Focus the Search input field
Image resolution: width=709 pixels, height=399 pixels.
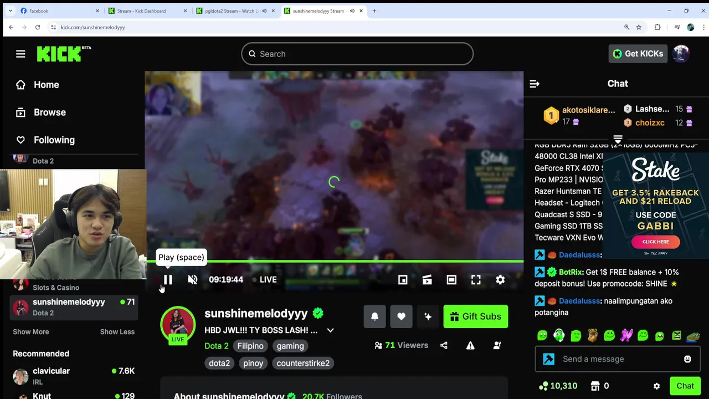[x=357, y=54]
